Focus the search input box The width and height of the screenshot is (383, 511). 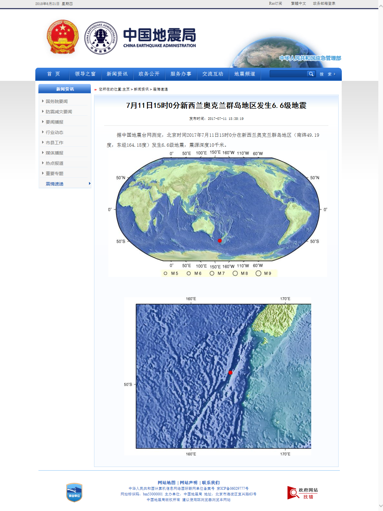tap(288, 74)
